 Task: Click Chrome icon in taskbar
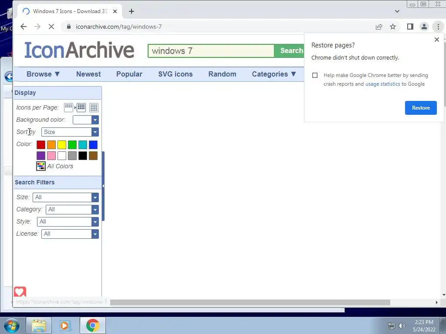click(92, 325)
